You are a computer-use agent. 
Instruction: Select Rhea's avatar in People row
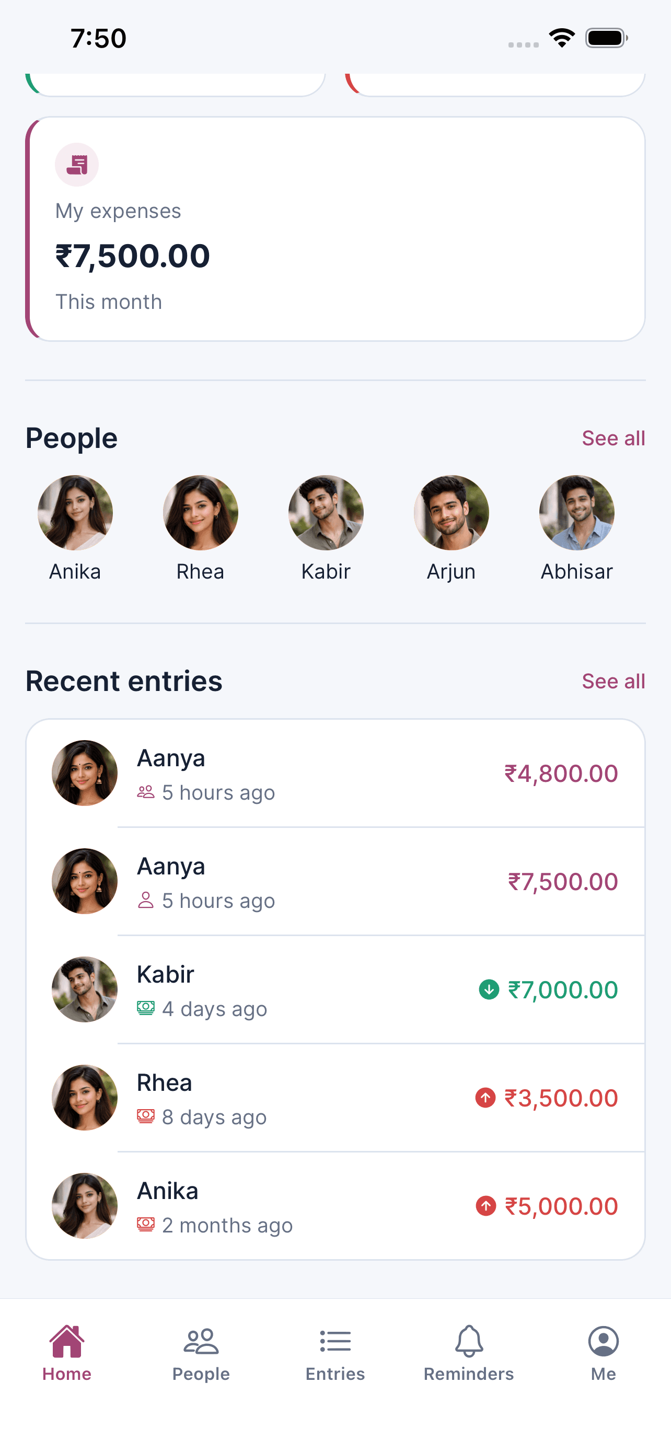click(201, 512)
